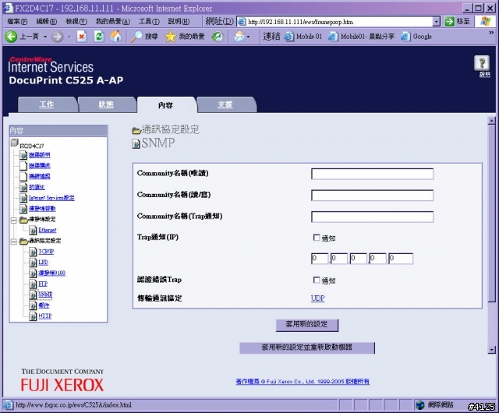Click the page icon beside FTP
Image resolution: width=499 pixels, height=413 pixels.
[33, 284]
